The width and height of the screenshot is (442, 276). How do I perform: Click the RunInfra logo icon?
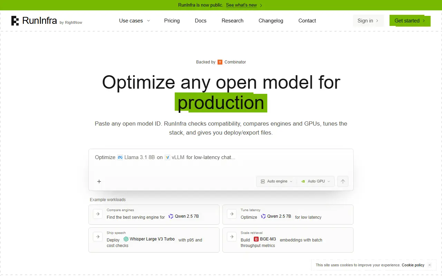pos(15,21)
